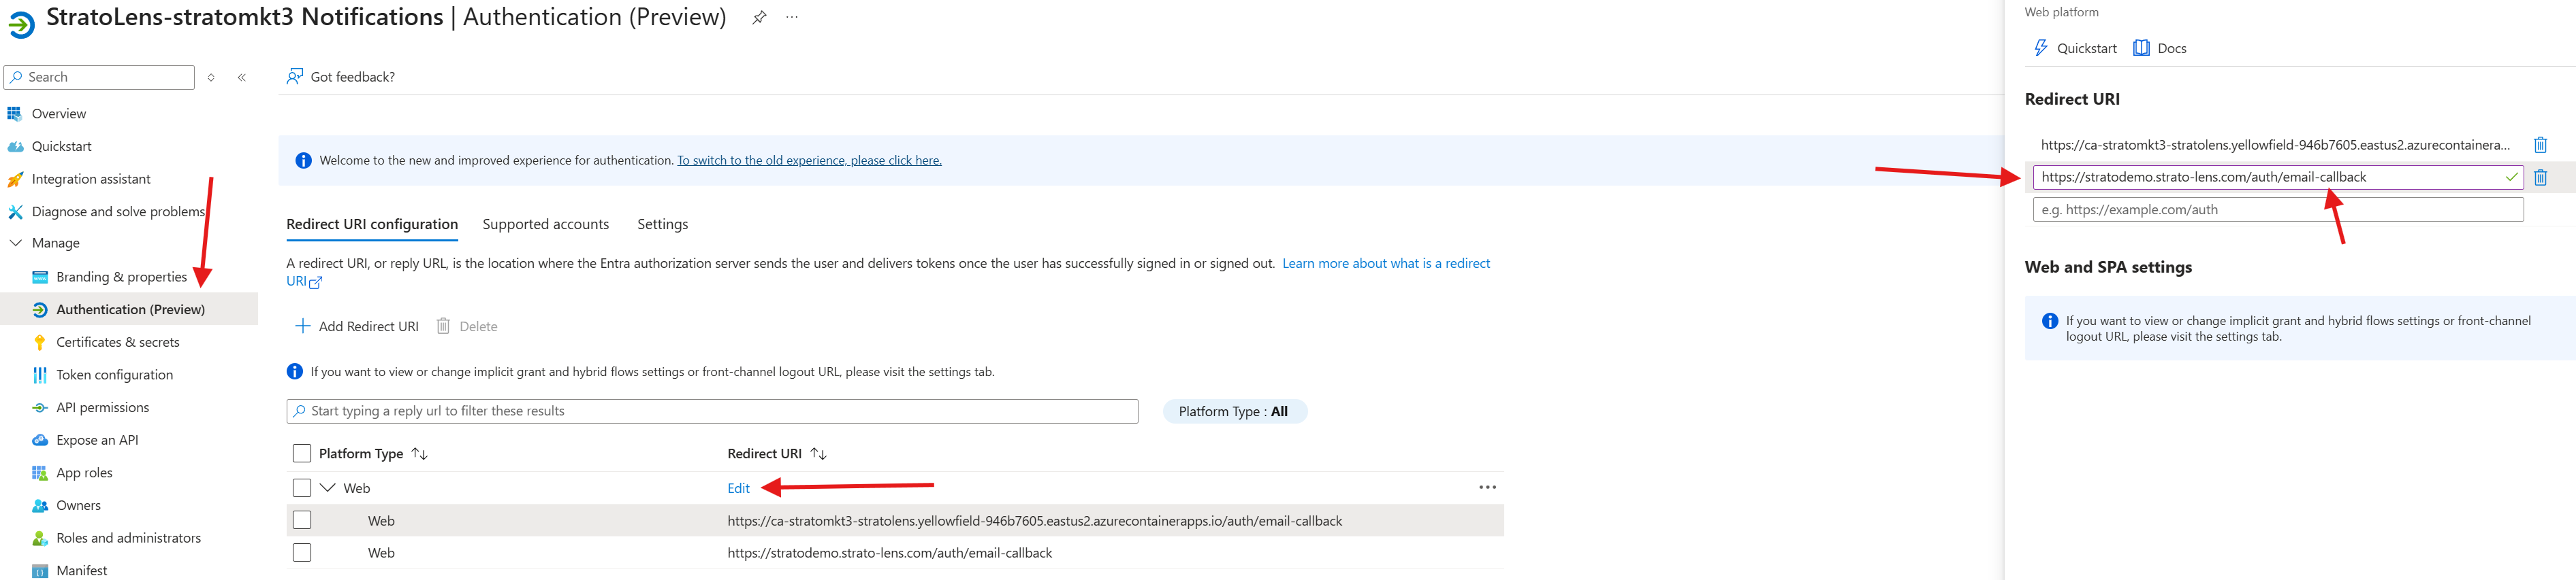Switch to the Supported accounts tab

point(545,224)
